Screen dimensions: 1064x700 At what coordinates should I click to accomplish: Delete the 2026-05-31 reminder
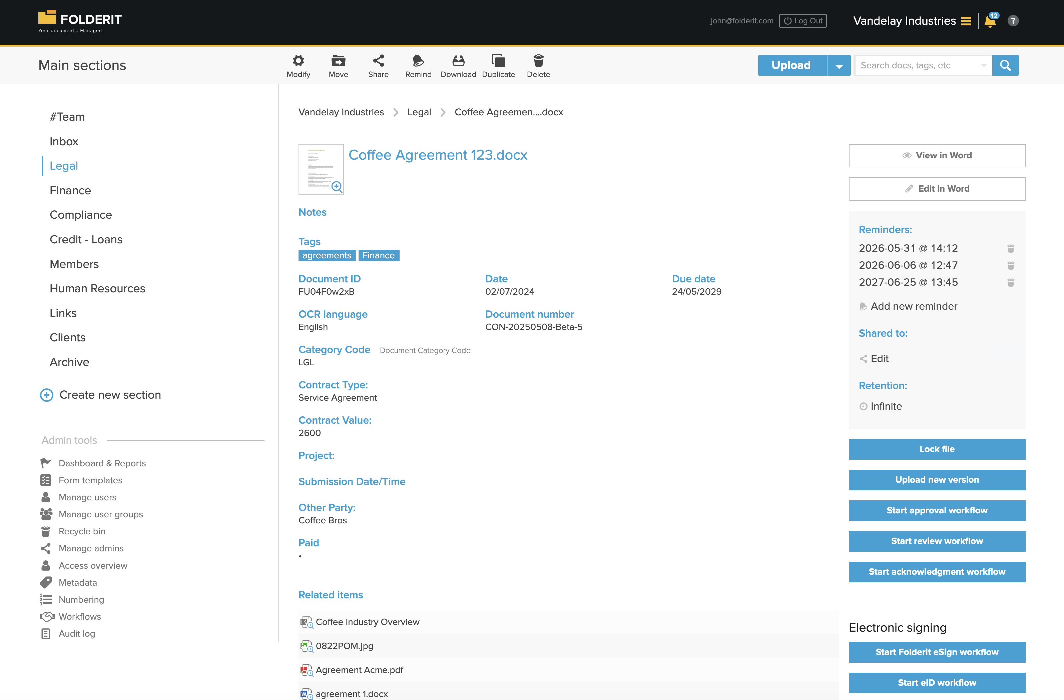[1010, 248]
